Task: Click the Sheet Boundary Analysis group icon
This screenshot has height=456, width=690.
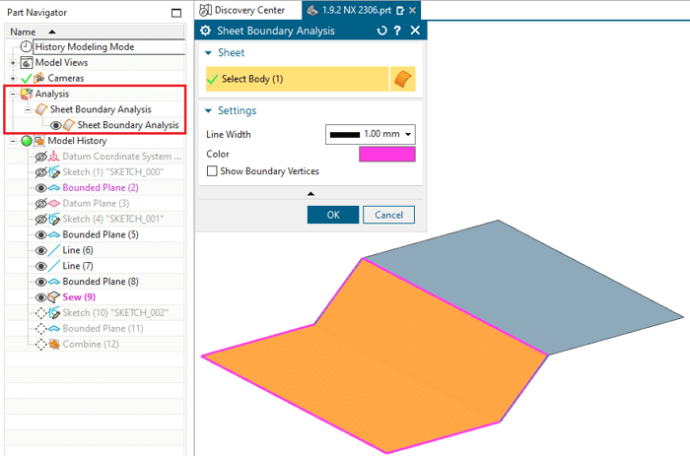Action: 41,109
